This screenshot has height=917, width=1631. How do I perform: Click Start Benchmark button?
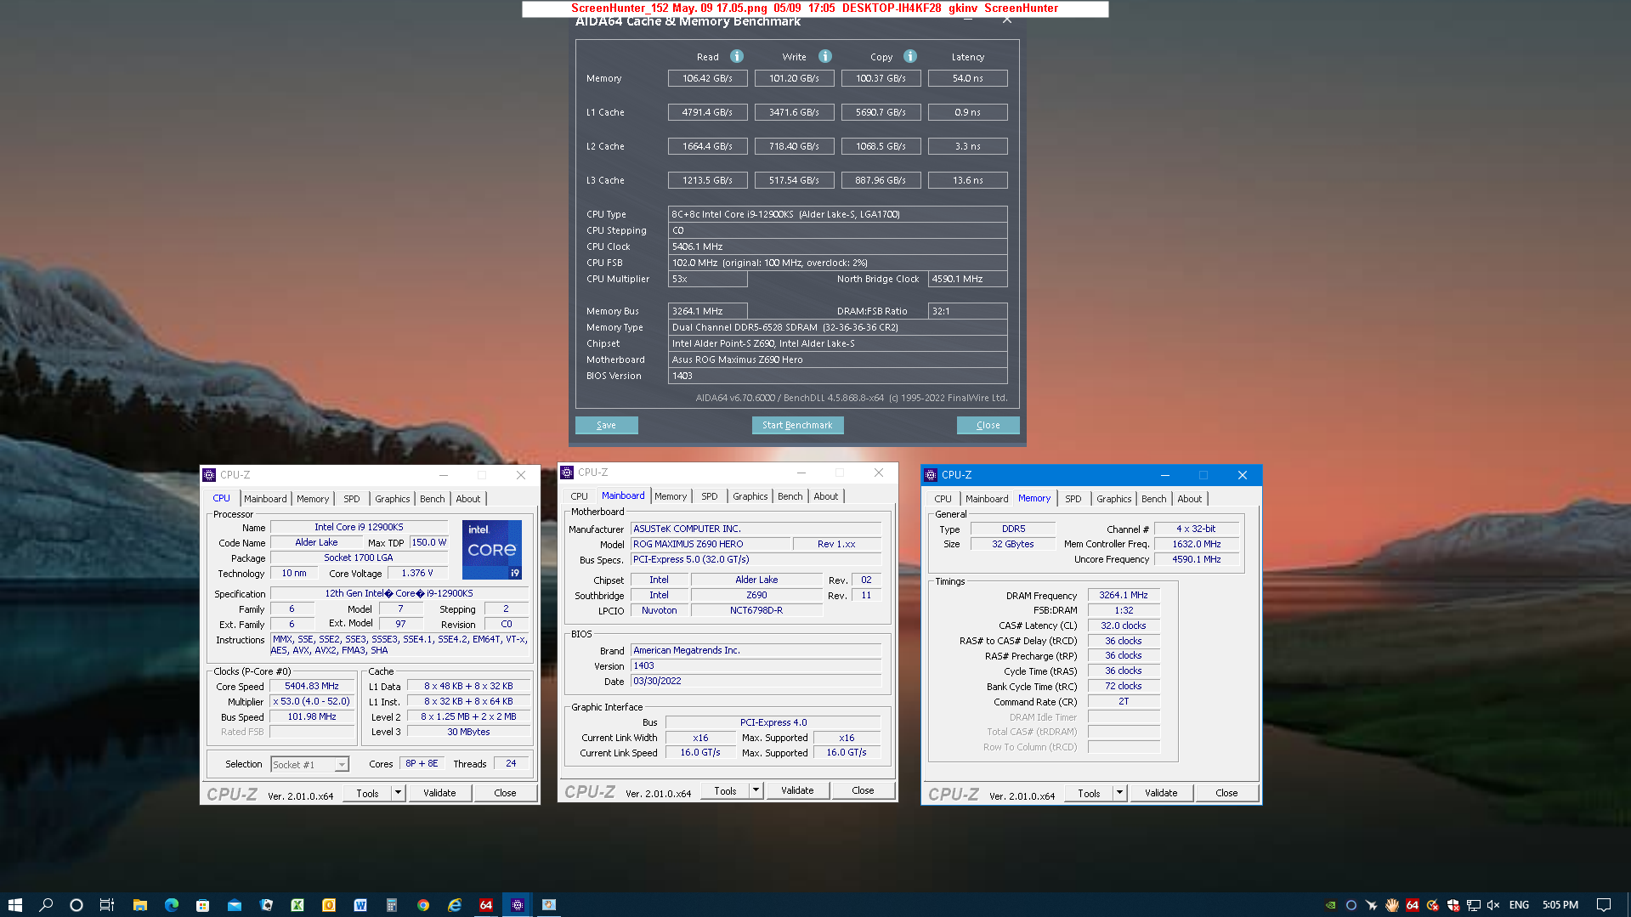[797, 425]
